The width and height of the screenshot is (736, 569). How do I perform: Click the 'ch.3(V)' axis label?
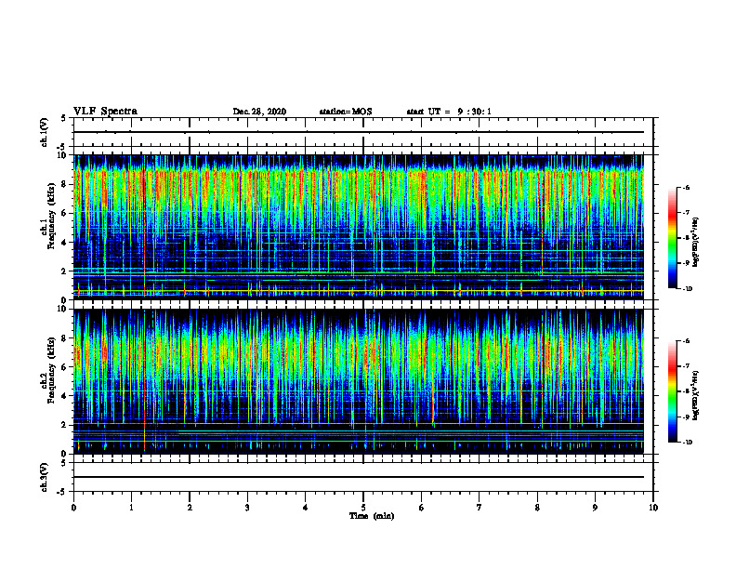(44, 477)
